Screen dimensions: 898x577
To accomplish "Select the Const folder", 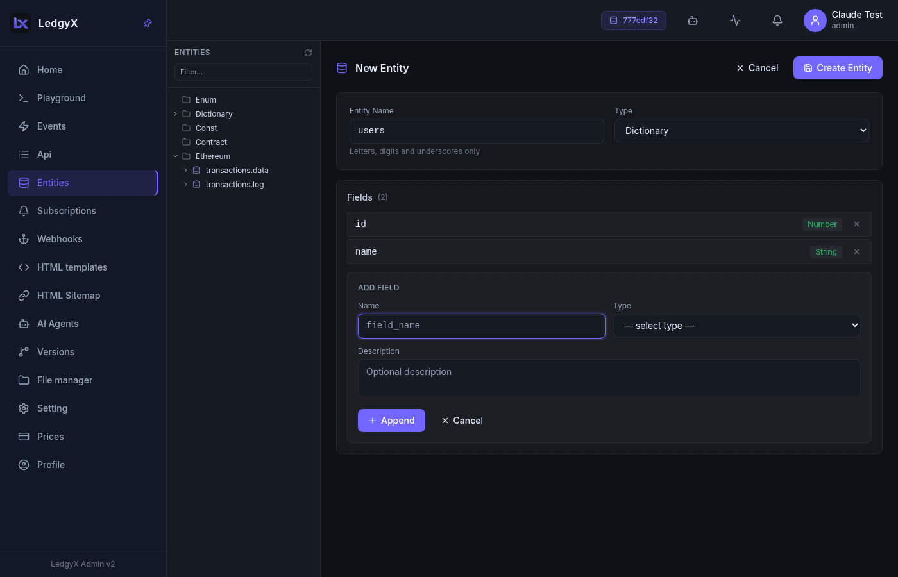I will click(207, 128).
